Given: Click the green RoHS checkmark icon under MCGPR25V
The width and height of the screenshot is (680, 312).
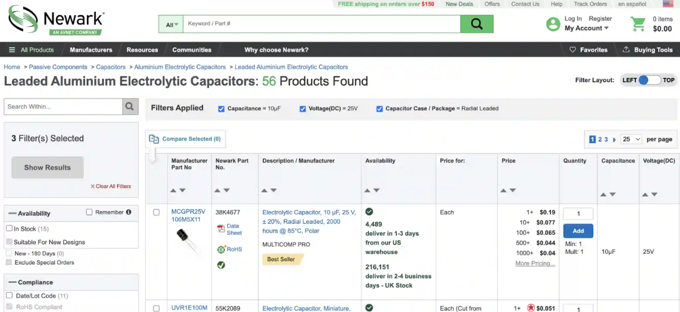Looking at the screenshot, I should tap(221, 265).
